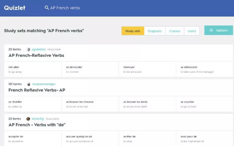Screen dimensions: 234x146
Task: Click the "se coucher" term card
Action: [204, 104]
